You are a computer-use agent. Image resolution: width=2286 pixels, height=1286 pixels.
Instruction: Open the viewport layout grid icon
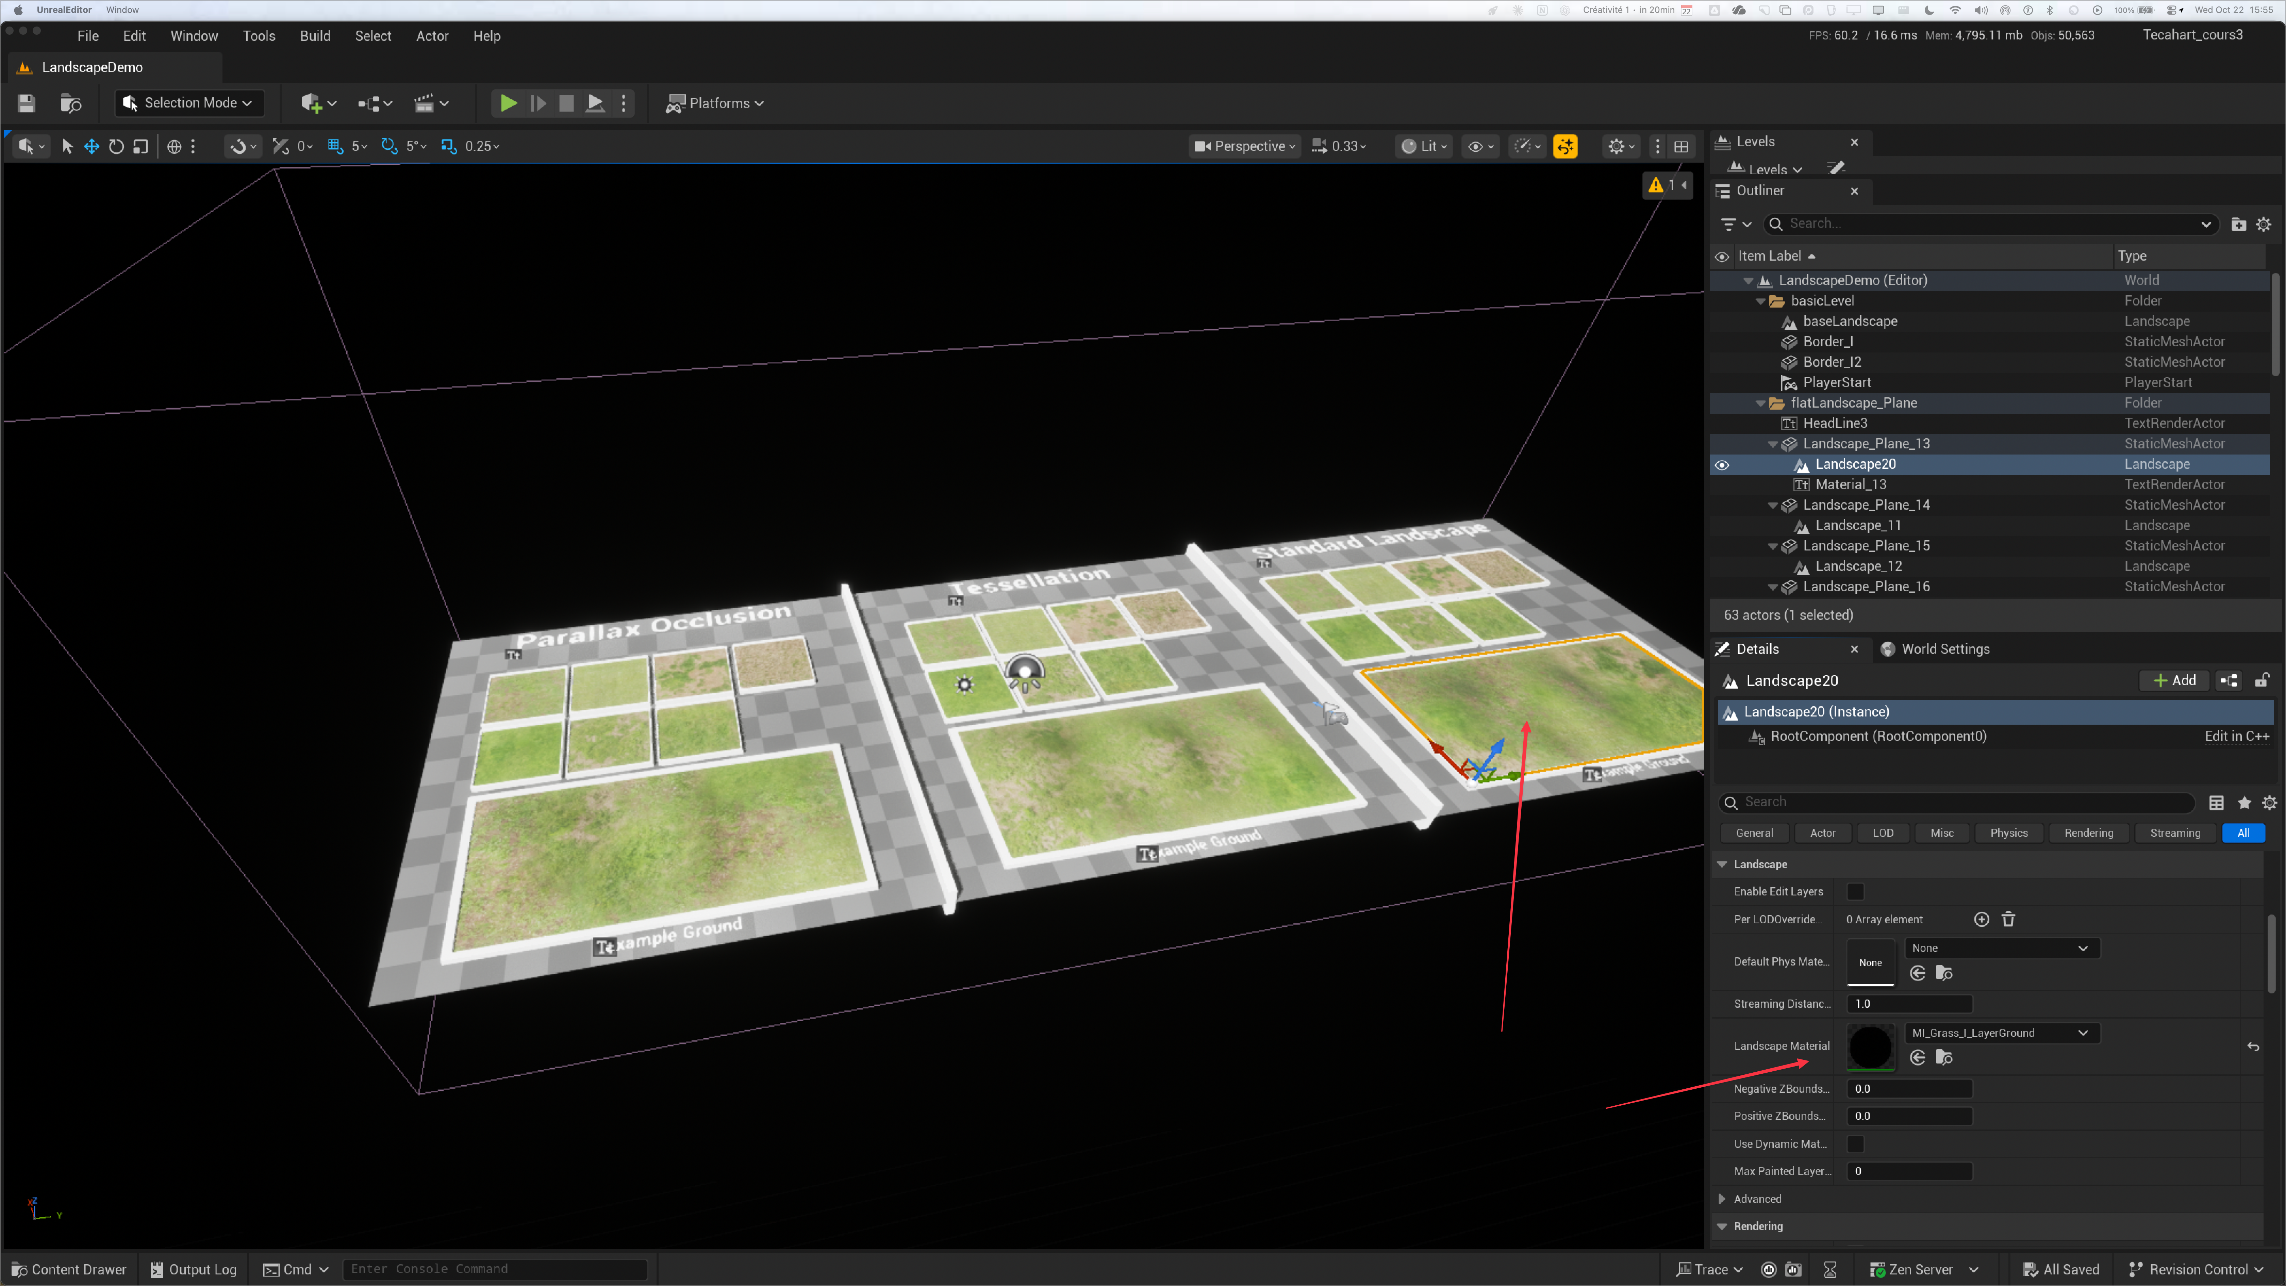pos(1681,146)
